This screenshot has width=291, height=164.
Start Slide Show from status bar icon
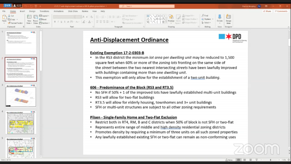(x=257, y=160)
